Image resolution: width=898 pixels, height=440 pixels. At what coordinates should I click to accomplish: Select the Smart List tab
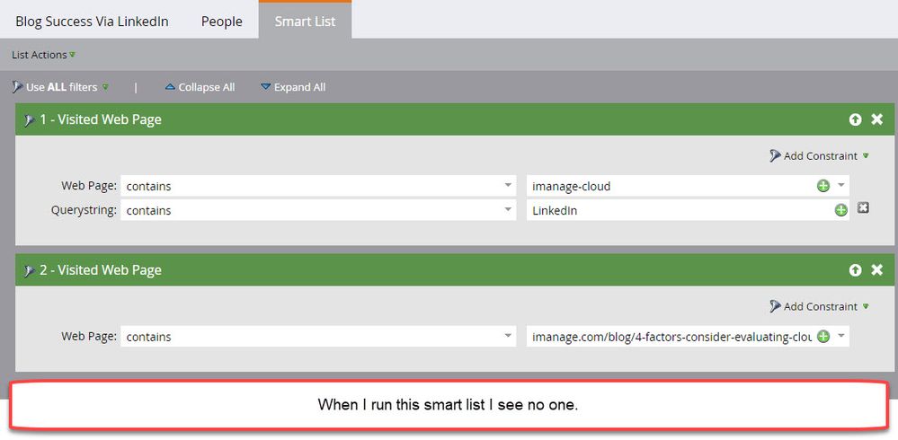point(305,22)
